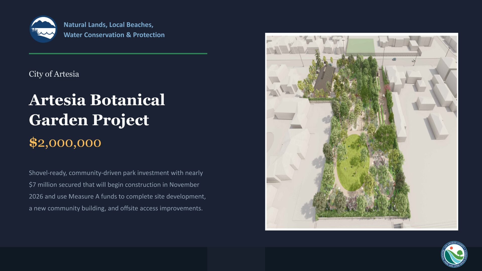
Task: Click the "$7 million secured" description line
Action: pos(114,185)
